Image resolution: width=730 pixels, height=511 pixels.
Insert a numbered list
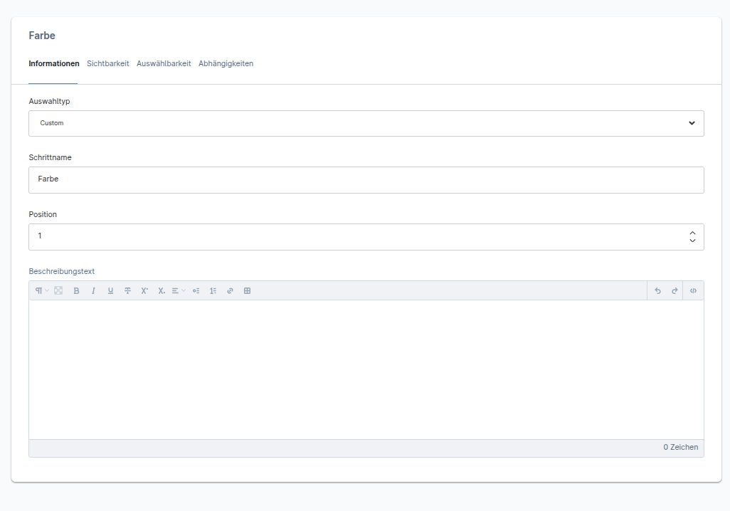click(x=213, y=290)
